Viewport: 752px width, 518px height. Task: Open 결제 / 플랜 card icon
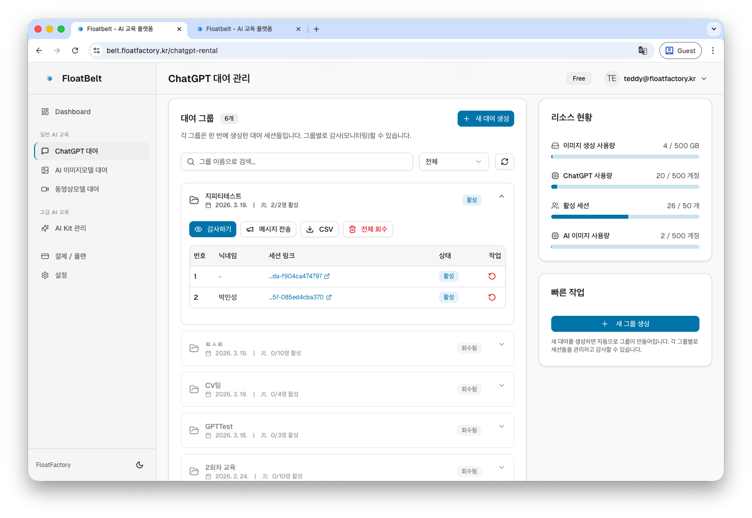[x=46, y=256]
